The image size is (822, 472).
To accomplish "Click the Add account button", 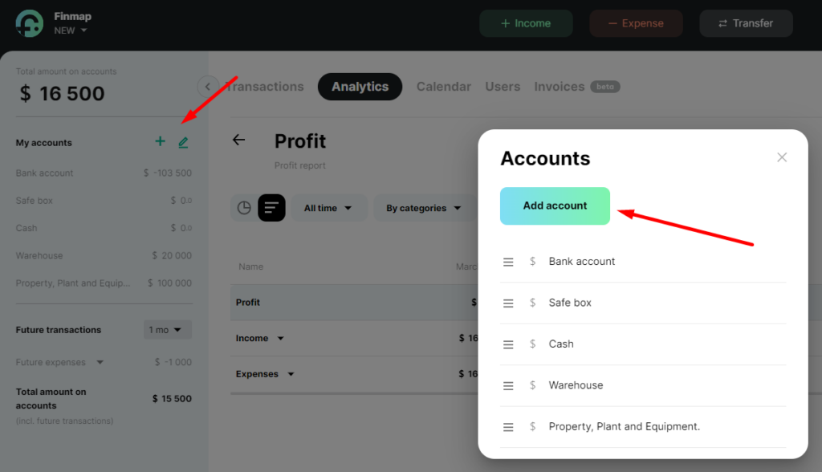I will (x=555, y=206).
